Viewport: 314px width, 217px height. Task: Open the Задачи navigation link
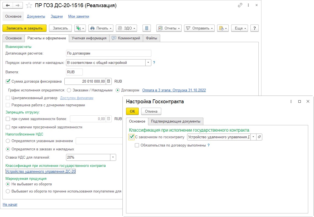pyautogui.click(x=57, y=17)
